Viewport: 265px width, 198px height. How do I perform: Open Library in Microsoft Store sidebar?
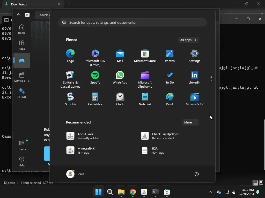click(22, 145)
